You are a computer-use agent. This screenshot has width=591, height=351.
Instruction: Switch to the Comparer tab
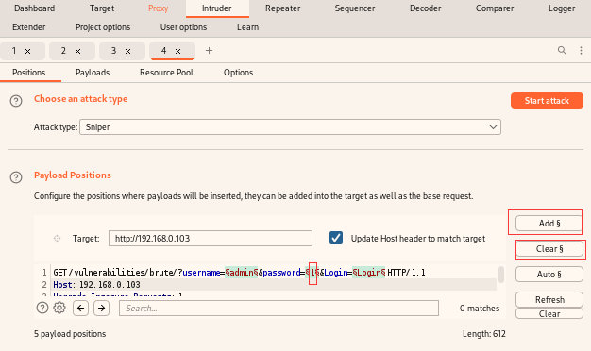point(495,8)
